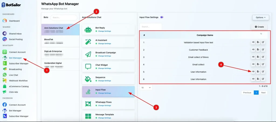Image resolution: width=276 pixels, height=122 pixels.
Task: Click the Next page button
Action: click(263, 93)
